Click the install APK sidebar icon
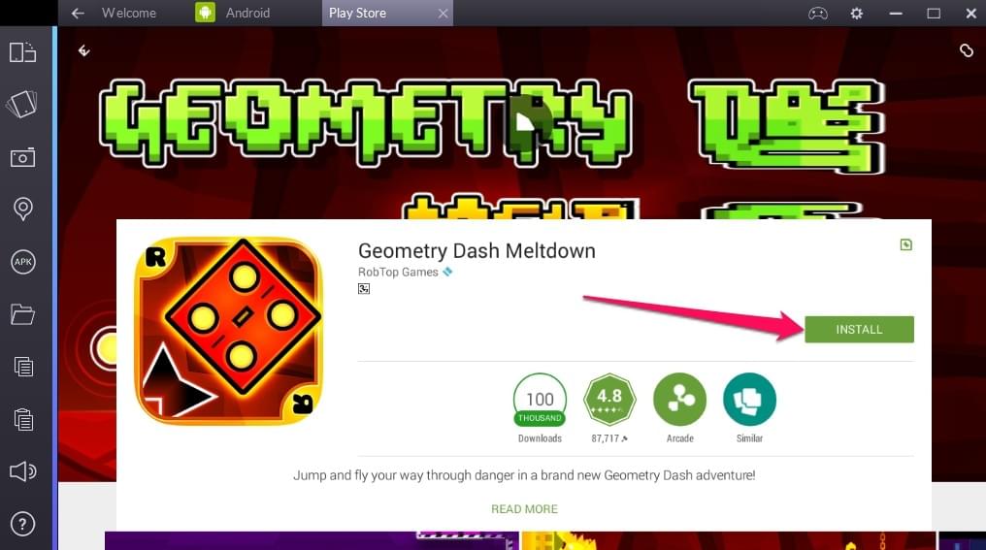 tap(23, 262)
